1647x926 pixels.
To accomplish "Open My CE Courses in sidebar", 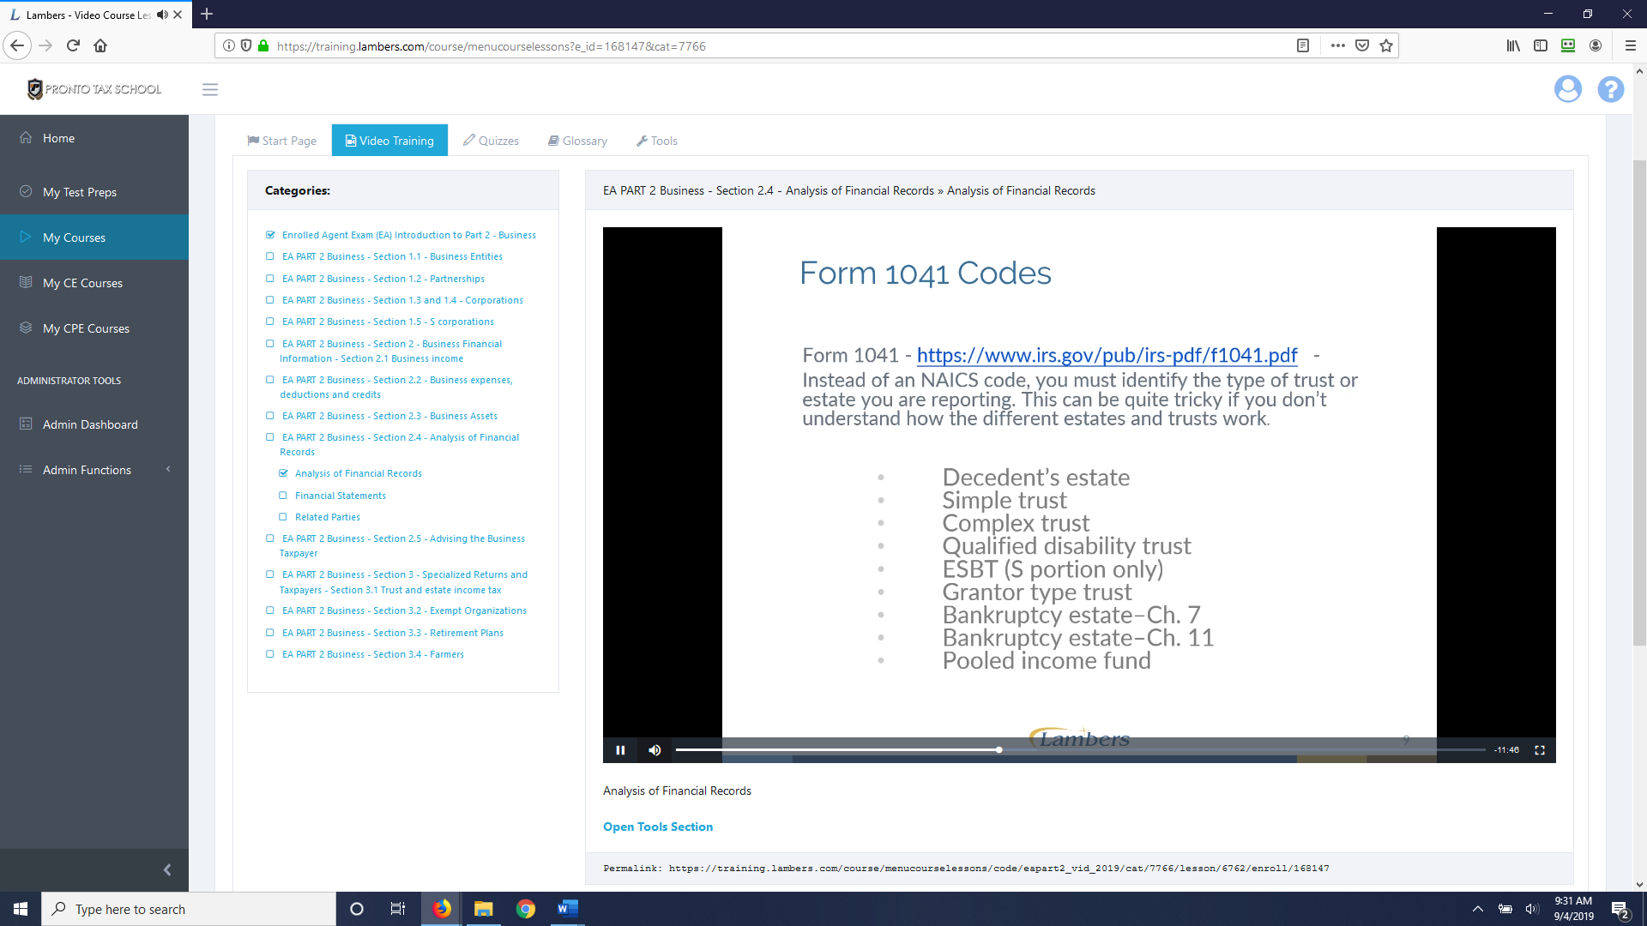I will (x=82, y=283).
